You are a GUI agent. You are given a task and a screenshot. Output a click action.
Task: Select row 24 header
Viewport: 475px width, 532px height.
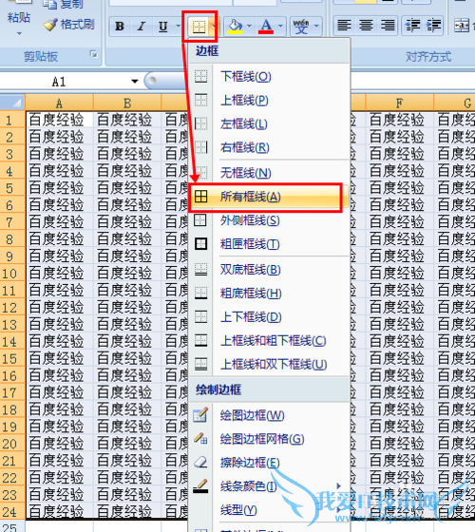(x=12, y=512)
